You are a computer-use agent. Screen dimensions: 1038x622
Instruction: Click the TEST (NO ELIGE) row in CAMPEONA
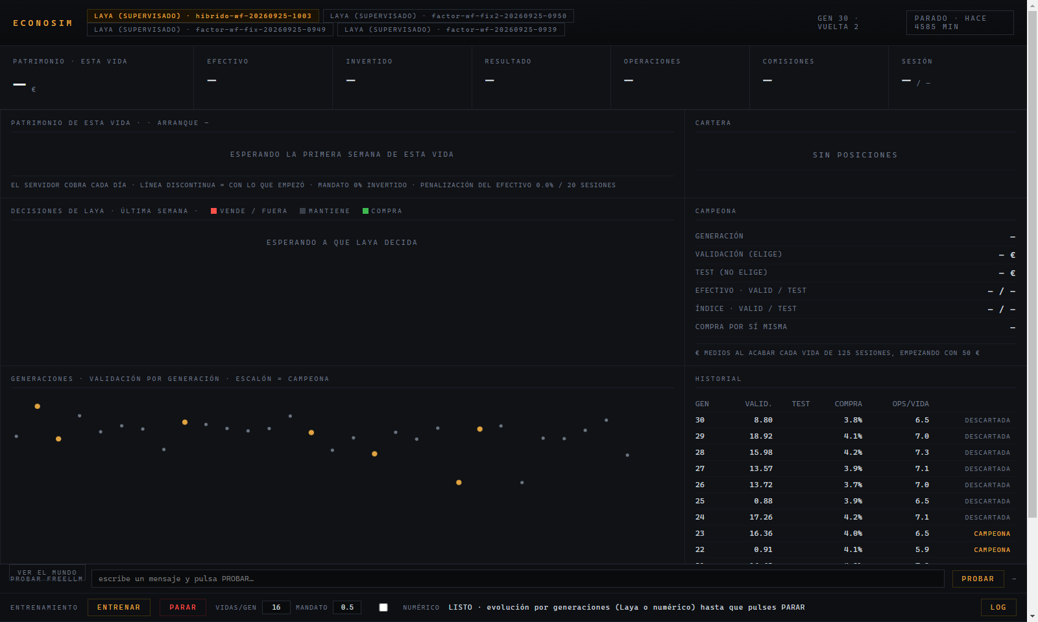(855, 273)
